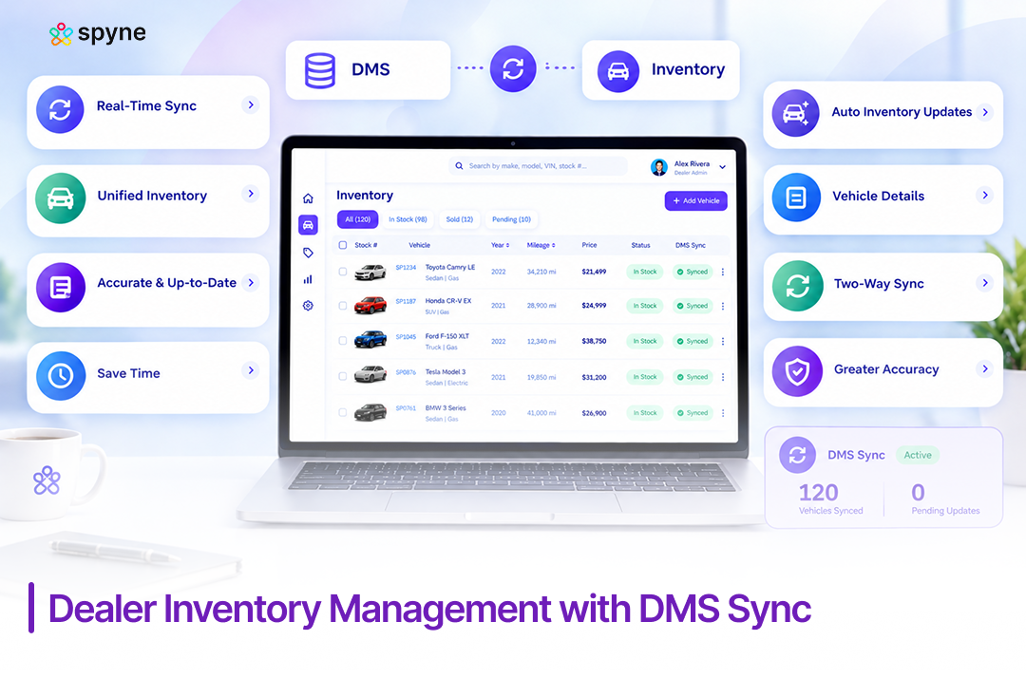Open row menu for Ford F-150 XLT

pos(722,341)
